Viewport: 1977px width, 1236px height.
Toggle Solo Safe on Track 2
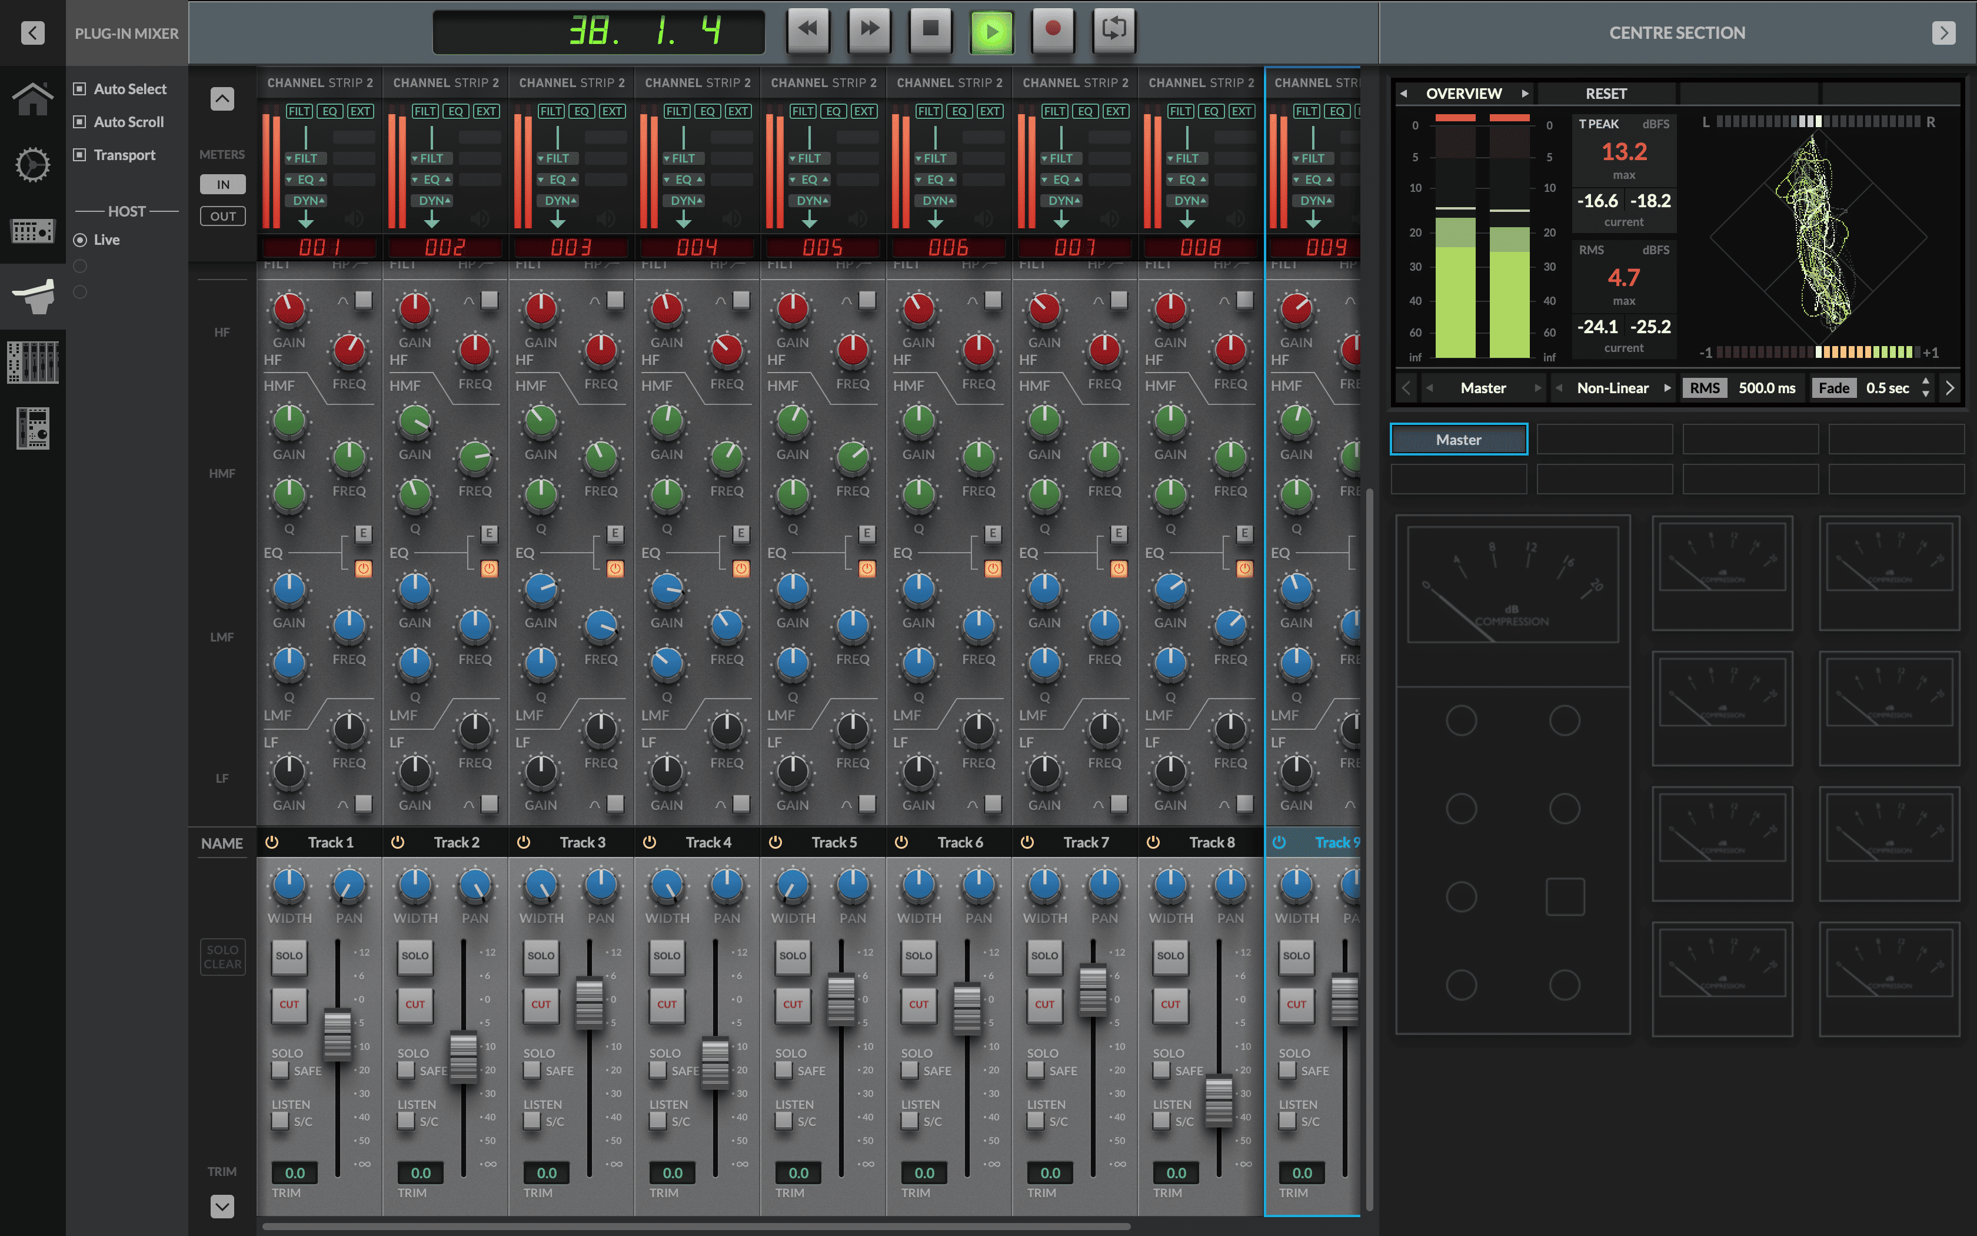pyautogui.click(x=406, y=1070)
